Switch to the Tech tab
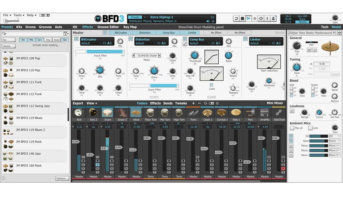 click(324, 27)
